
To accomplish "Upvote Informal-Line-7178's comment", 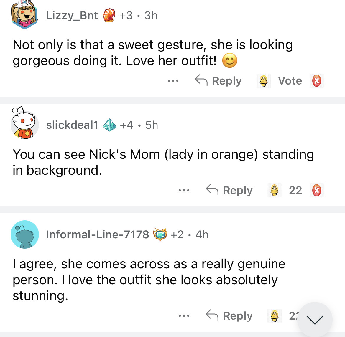I will click(x=275, y=316).
